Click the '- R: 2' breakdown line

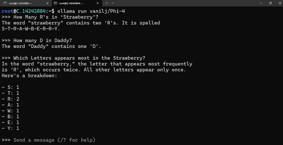click(10, 99)
